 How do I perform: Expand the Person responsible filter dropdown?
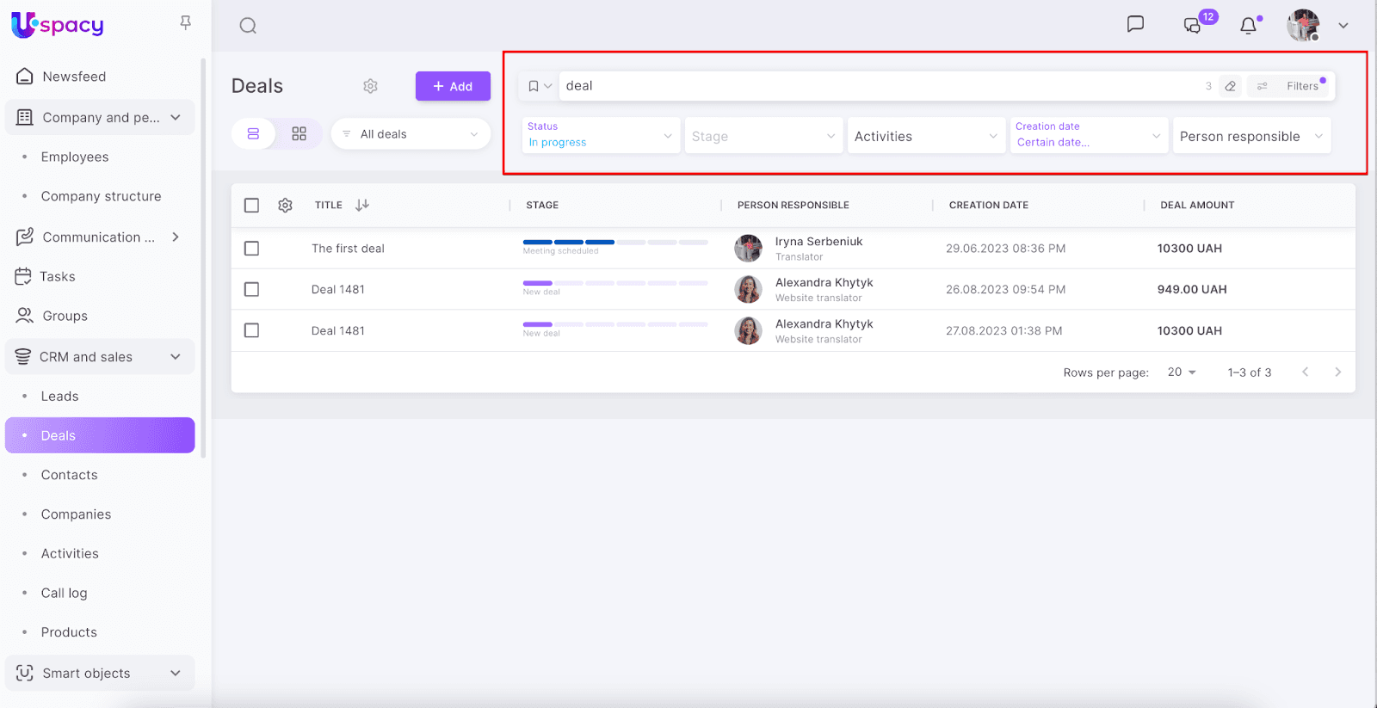pos(1250,136)
